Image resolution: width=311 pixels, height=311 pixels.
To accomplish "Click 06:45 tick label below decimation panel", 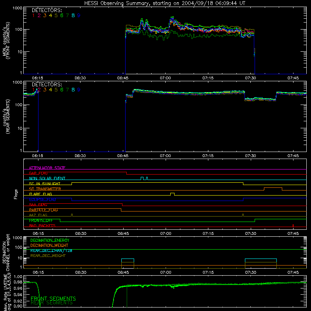I will tap(123, 273).
